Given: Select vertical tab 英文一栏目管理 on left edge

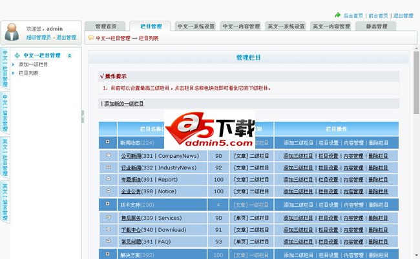Looking at the screenshot, I should [x=5, y=158].
